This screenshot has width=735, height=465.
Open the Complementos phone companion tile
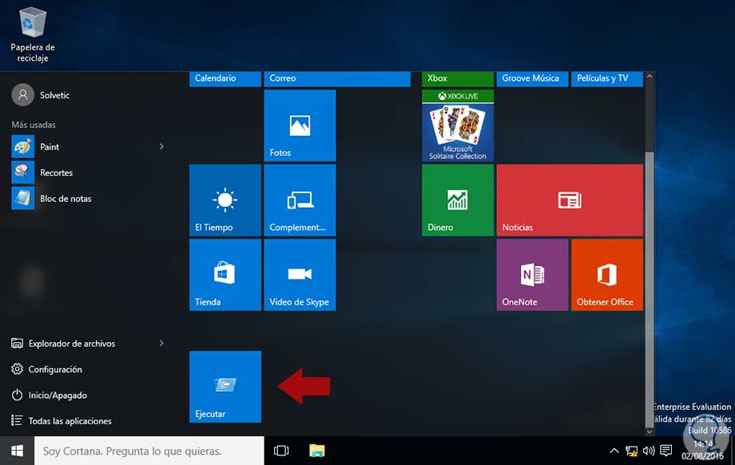click(x=300, y=201)
